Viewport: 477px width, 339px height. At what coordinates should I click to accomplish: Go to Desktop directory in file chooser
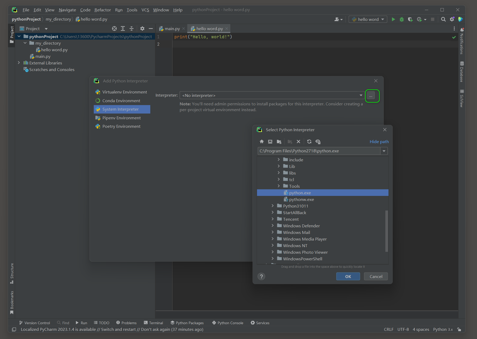pos(270,142)
